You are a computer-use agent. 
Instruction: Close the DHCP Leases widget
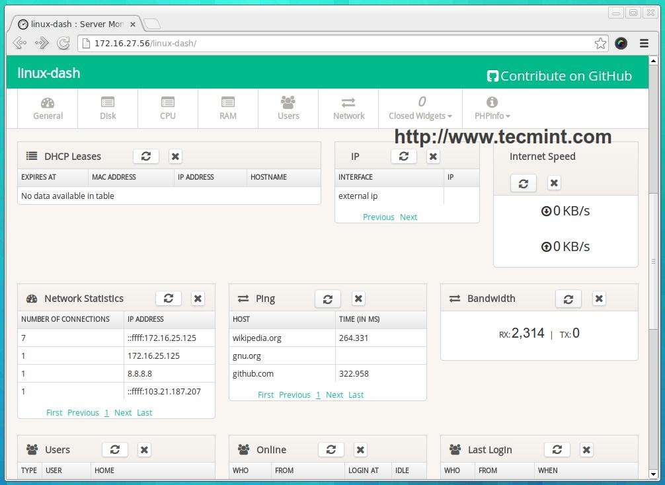tap(175, 157)
